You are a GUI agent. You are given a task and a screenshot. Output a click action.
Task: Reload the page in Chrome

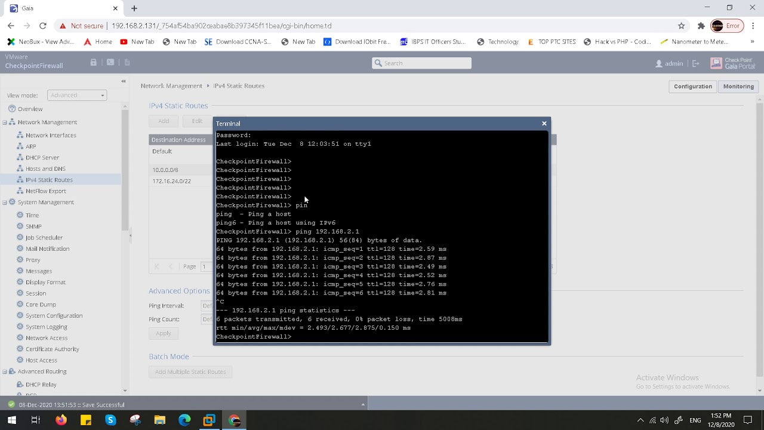(42, 26)
